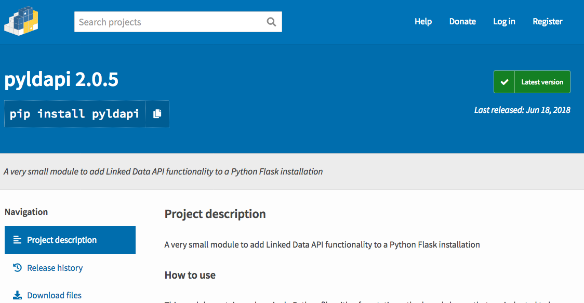This screenshot has width=584, height=303.
Task: Click the Download files arrow icon
Action: 17,295
